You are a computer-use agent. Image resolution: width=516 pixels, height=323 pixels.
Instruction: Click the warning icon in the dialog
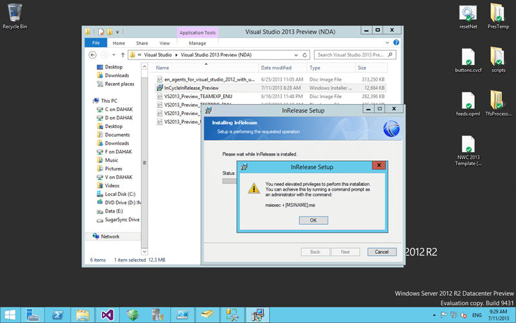pos(253,189)
